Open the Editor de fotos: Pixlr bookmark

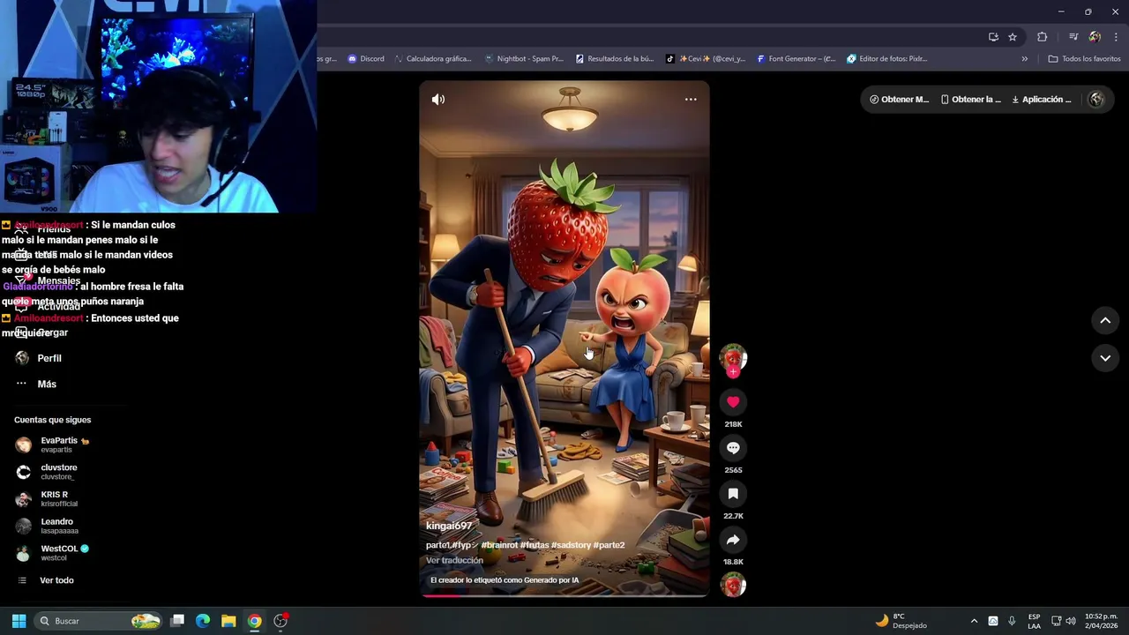click(x=886, y=59)
